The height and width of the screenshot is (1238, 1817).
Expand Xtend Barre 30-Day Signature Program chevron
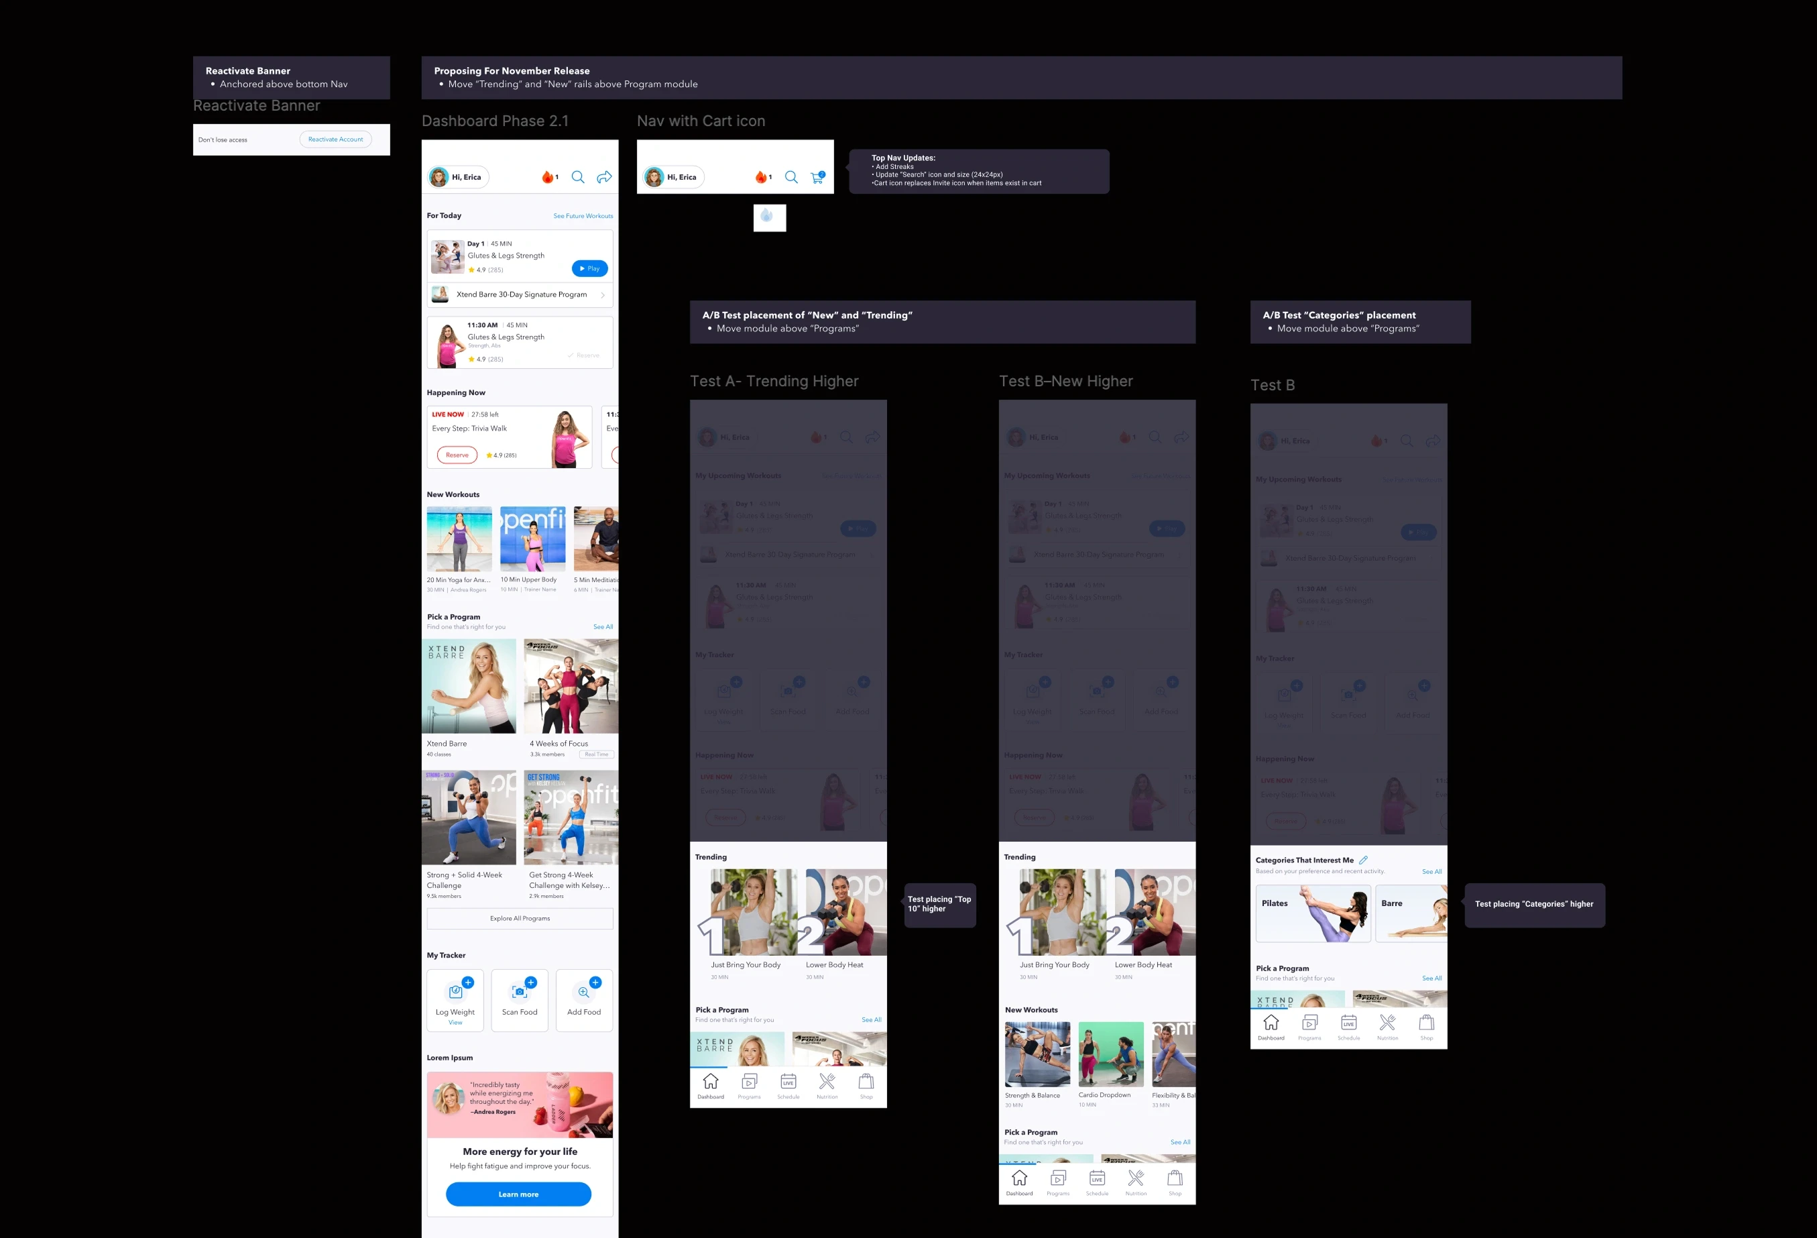coord(603,295)
